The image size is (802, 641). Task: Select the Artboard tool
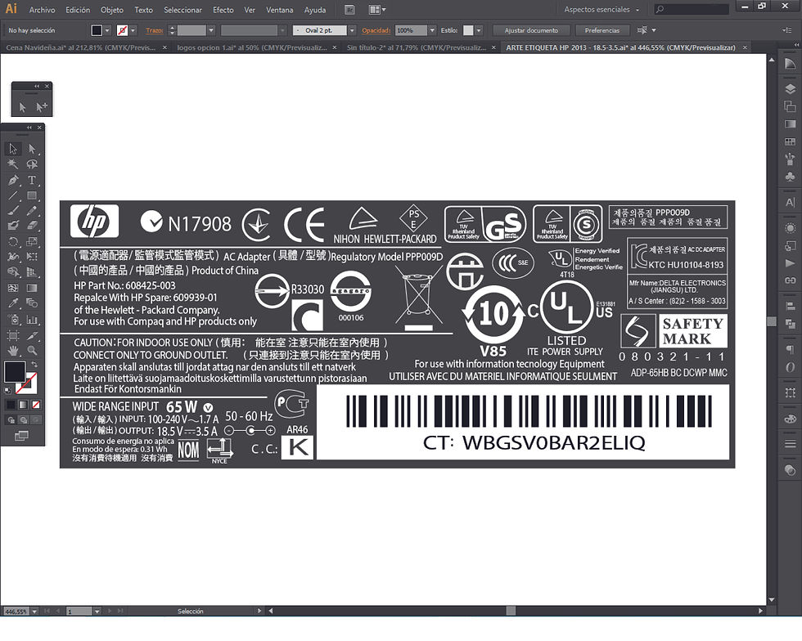(13, 335)
